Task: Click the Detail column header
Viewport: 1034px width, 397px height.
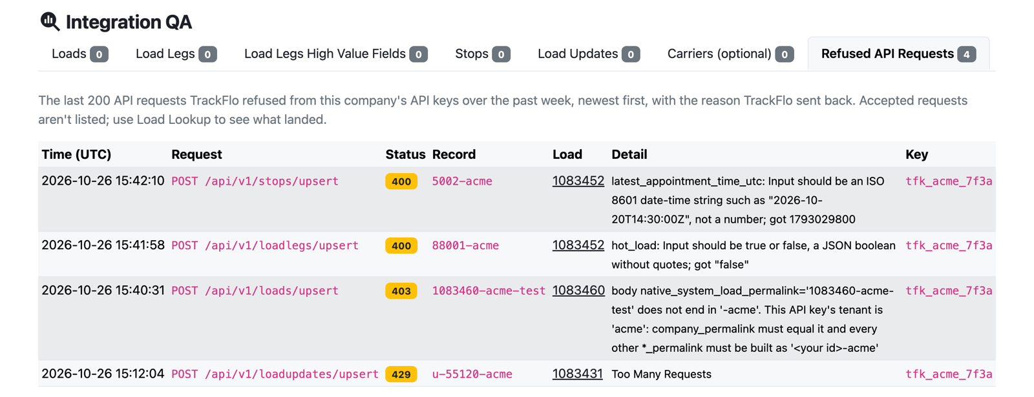Action: point(629,154)
